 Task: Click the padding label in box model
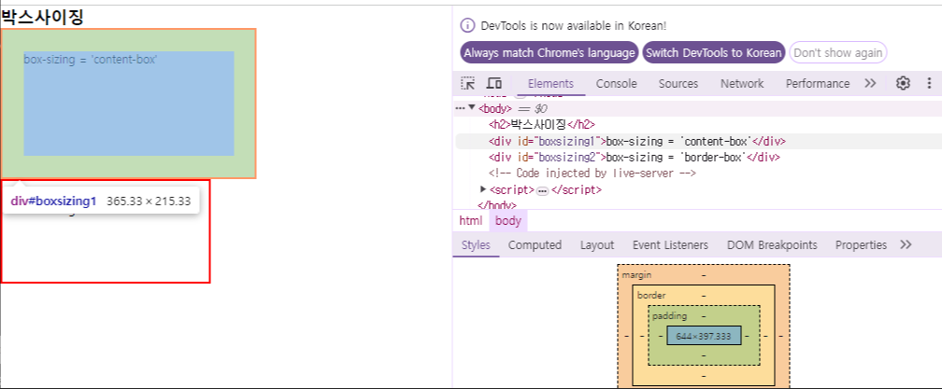(669, 316)
